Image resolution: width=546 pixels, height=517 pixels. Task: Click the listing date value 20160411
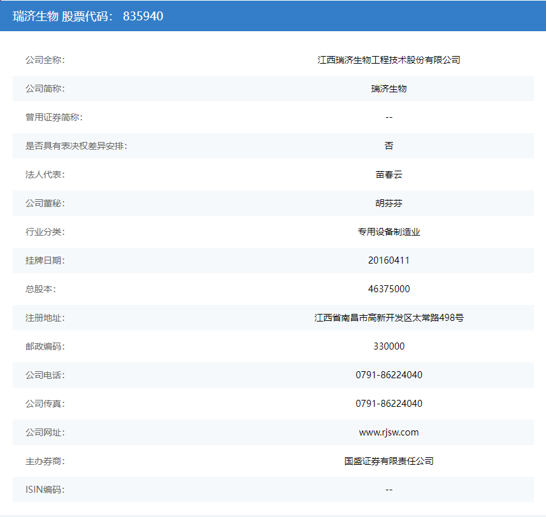pyautogui.click(x=389, y=260)
